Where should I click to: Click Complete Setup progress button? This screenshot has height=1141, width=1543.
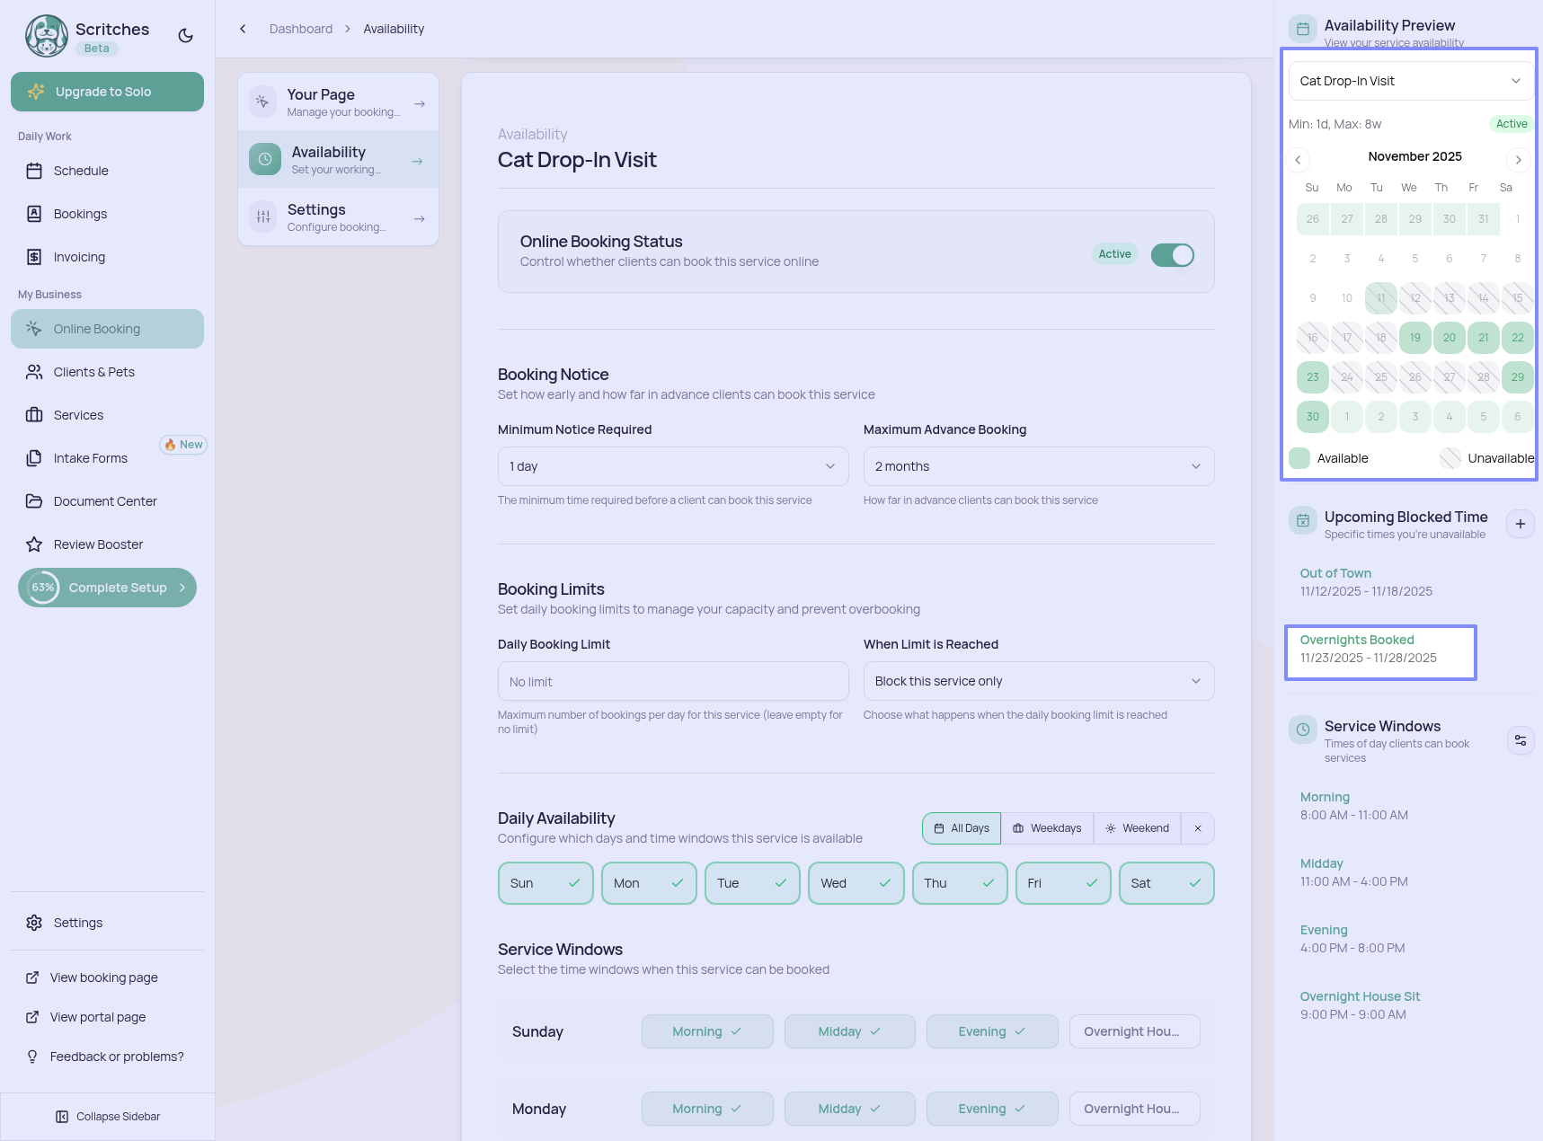coord(107,588)
